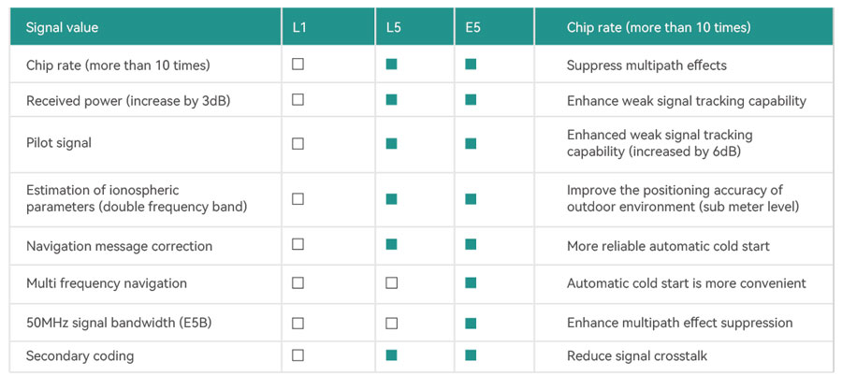Toggle L1 checkbox in Secondary coding row
This screenshot has height=390, width=842.
298,355
